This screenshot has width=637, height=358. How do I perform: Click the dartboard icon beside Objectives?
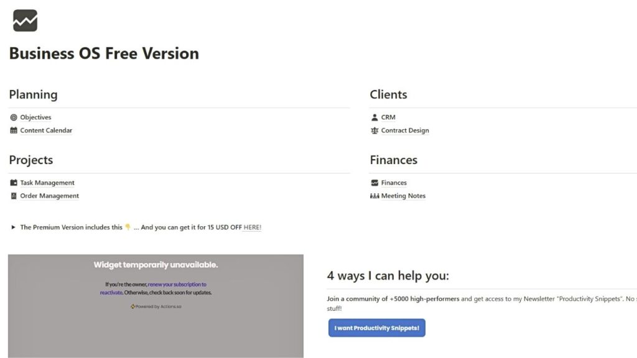point(13,117)
